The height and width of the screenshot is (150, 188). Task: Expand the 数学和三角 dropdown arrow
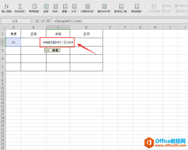click(x=128, y=11)
